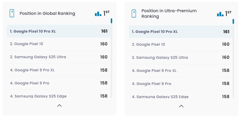
Task: Select Samsung Galaxy S25 Ultra in Global Ranking
Action: coord(38,57)
